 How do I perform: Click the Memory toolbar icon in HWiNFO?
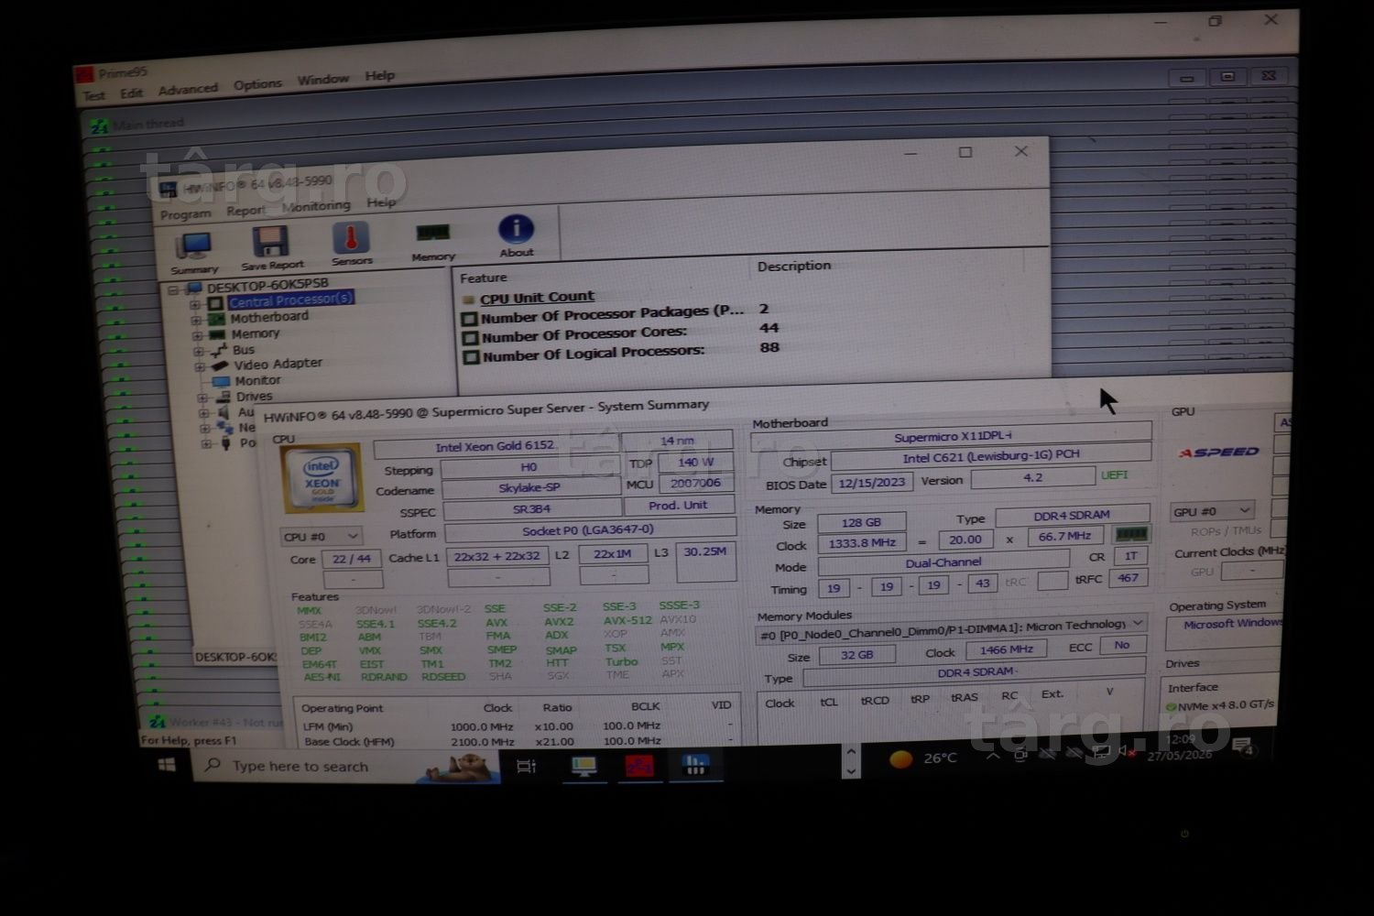[432, 234]
